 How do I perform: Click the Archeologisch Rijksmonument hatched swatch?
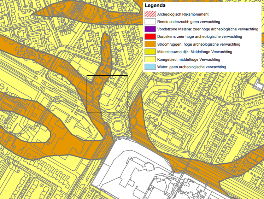(150, 14)
